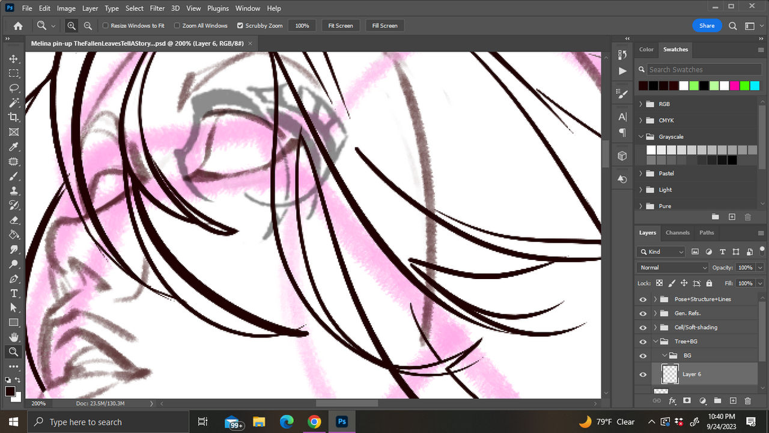
Task: Open the layer blend mode dropdown
Action: point(672,267)
